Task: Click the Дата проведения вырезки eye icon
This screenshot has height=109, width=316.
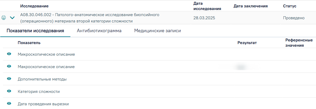Action: (9, 103)
